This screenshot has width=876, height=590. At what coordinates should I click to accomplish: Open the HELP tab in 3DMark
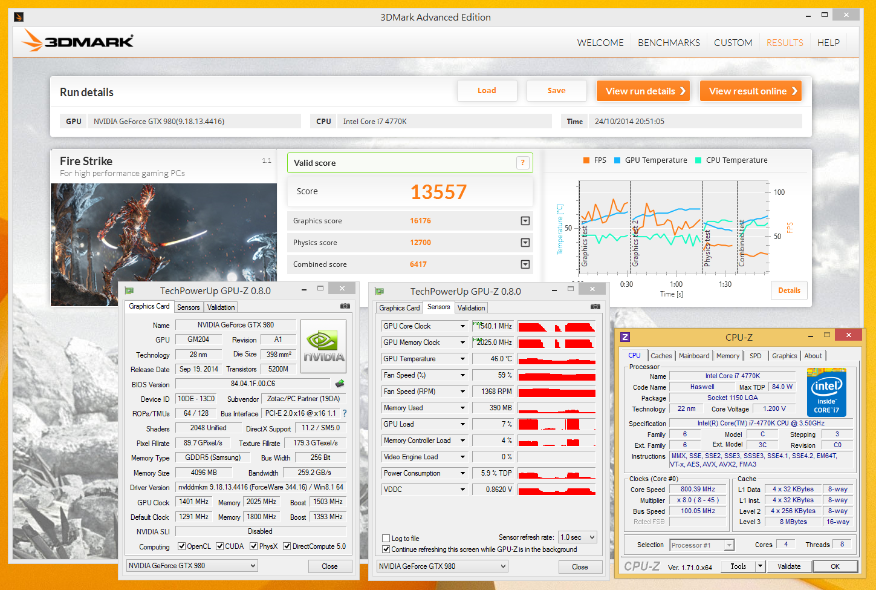828,42
